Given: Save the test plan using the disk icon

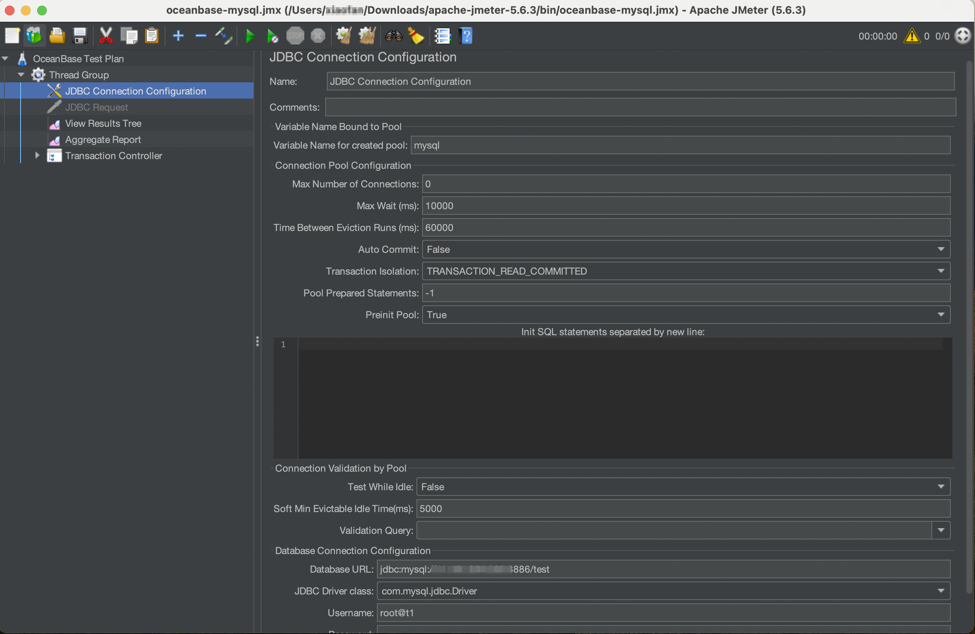Looking at the screenshot, I should click(x=80, y=36).
